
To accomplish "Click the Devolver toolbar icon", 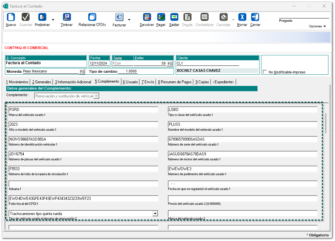I will click(147, 17).
